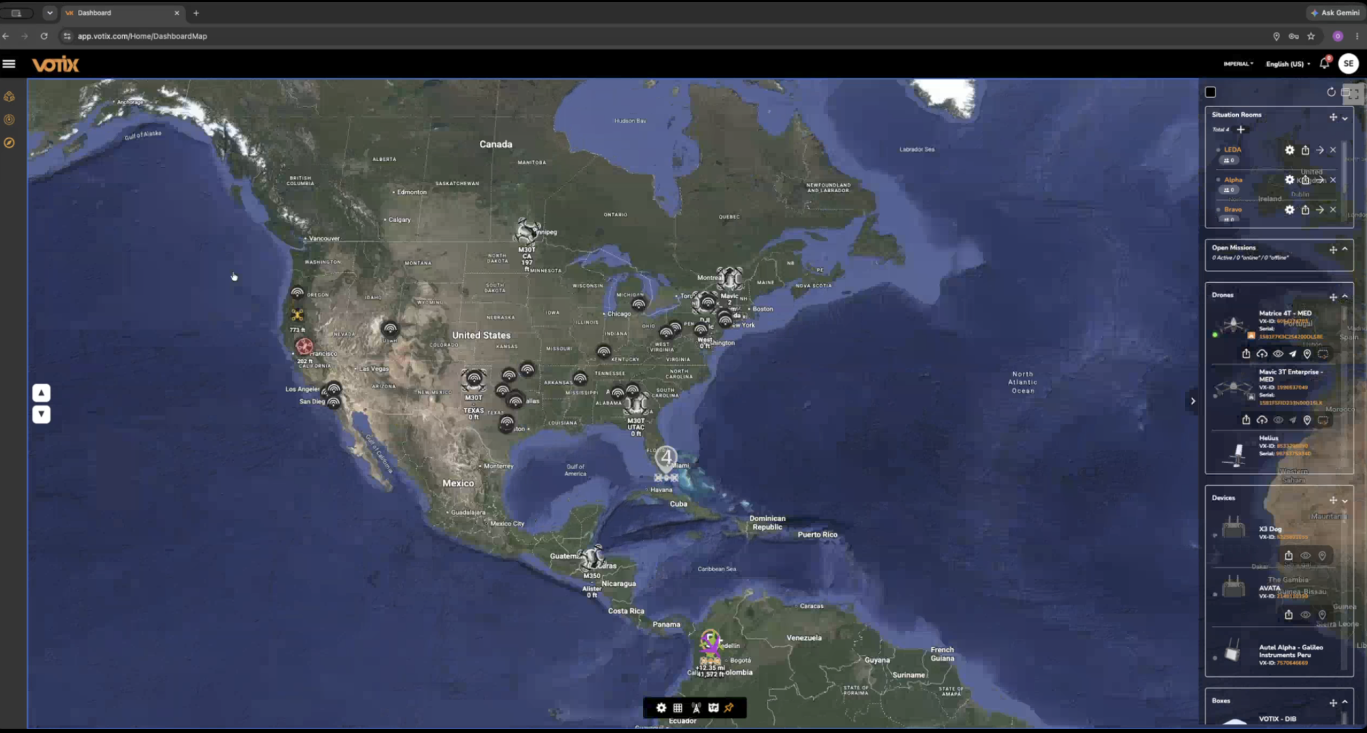Locate Matrice 4T - MED with pin icon
This screenshot has height=733, width=1367.
click(x=1307, y=354)
